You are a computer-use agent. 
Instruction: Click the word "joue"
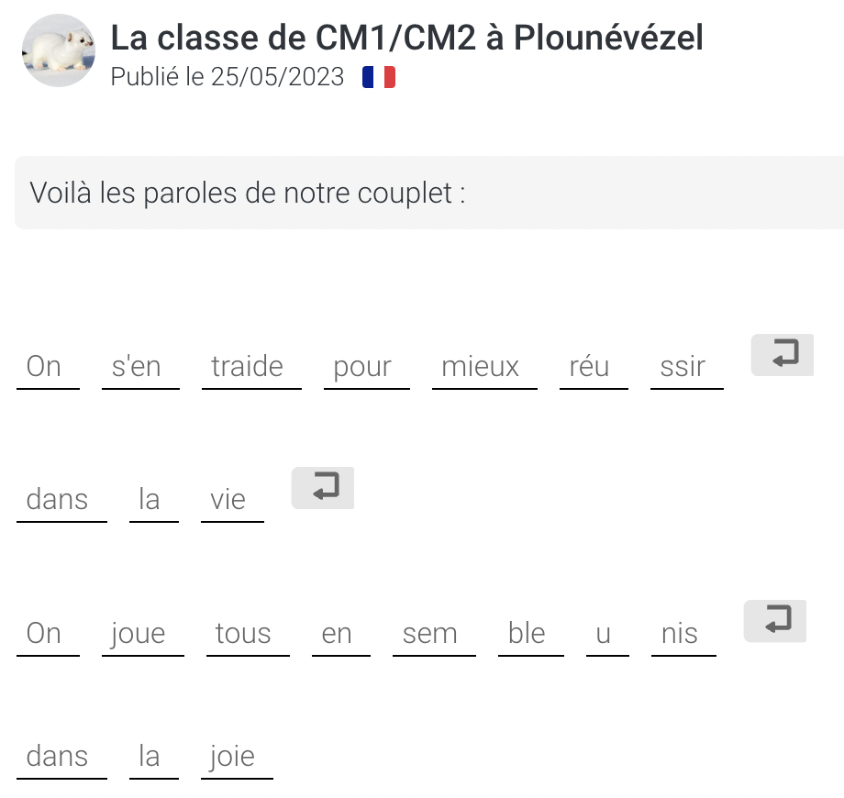click(139, 634)
